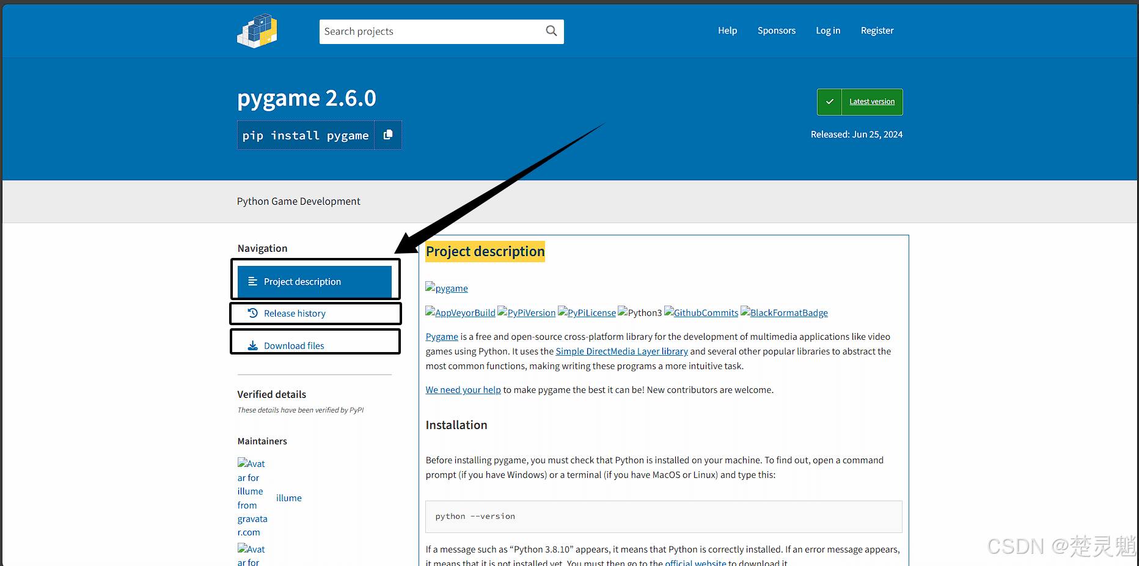The image size is (1139, 566).
Task: Open the Pygame link in description
Action: (442, 337)
